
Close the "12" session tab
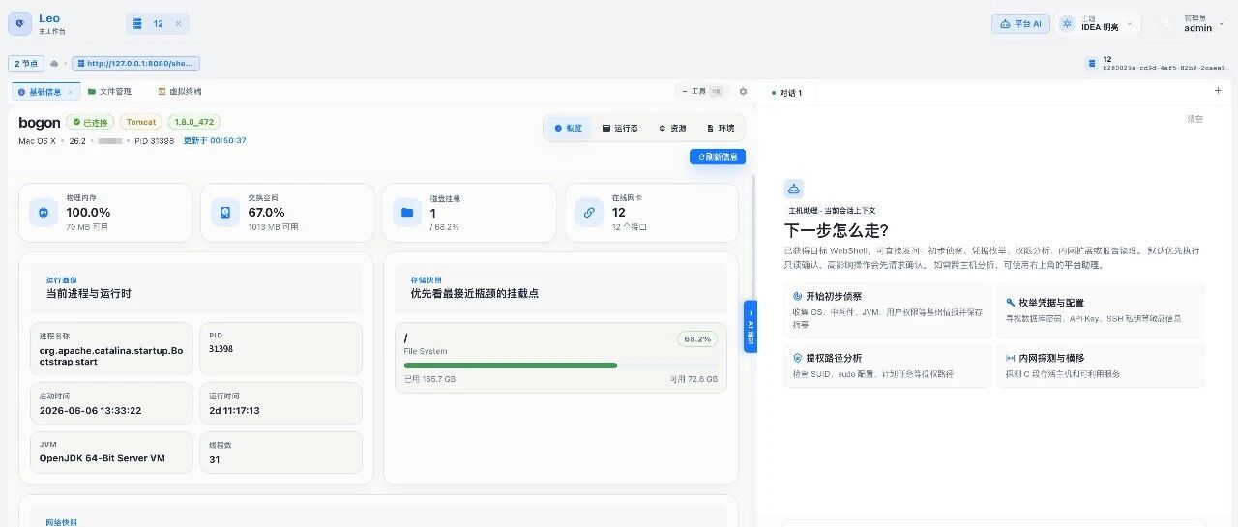[178, 24]
